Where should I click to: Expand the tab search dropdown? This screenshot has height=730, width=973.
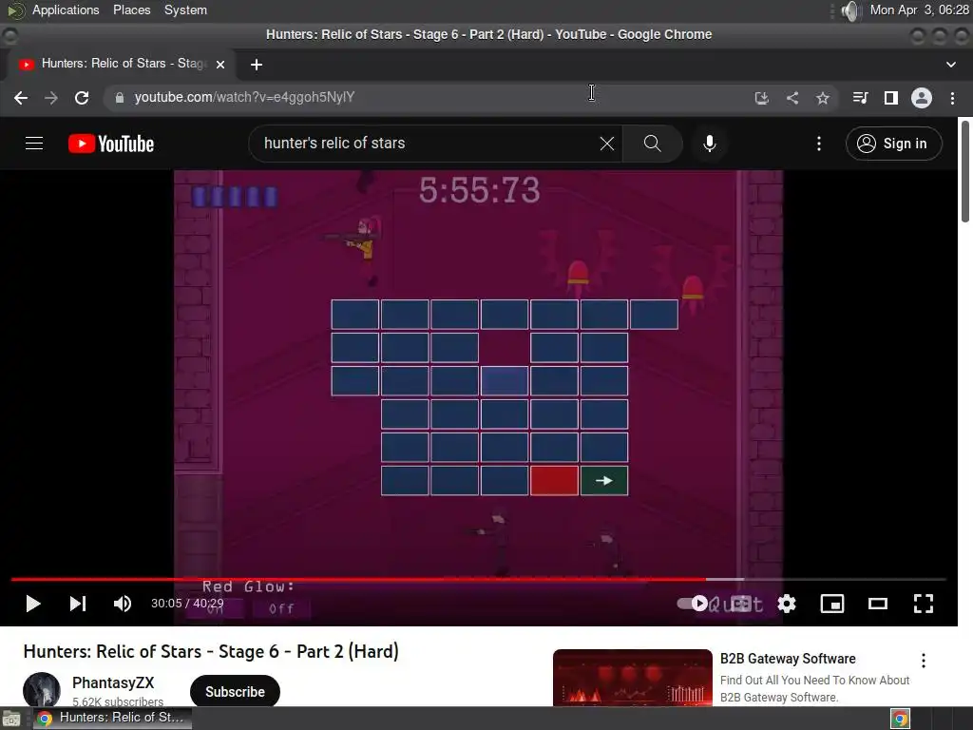950,65
